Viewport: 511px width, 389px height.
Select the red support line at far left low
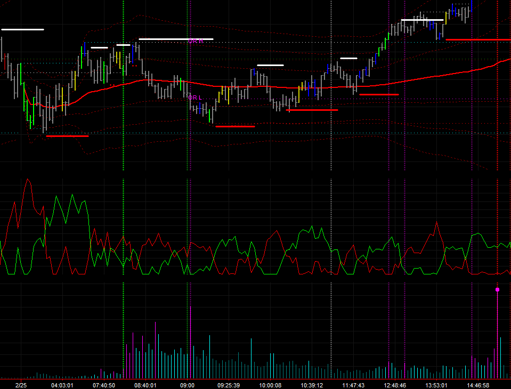coord(67,136)
